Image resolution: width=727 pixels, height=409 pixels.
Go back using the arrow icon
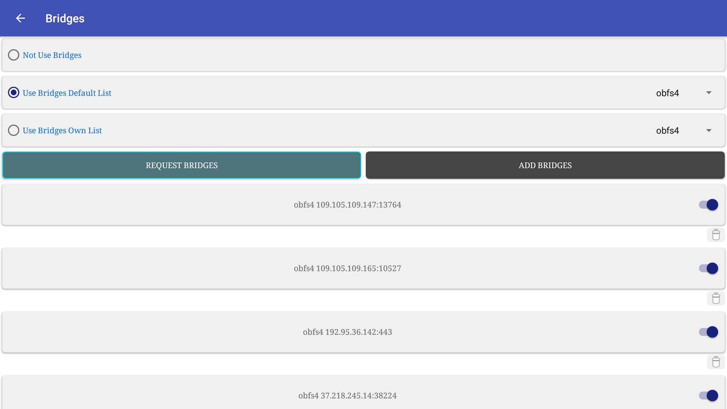[x=20, y=18]
